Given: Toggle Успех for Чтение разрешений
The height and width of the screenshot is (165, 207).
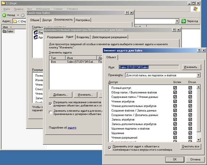Looking at the screenshot, I should [x=175, y=138].
